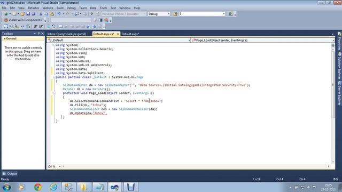
Task: Open the find combo box dropdown
Action: [x=223, y=14]
